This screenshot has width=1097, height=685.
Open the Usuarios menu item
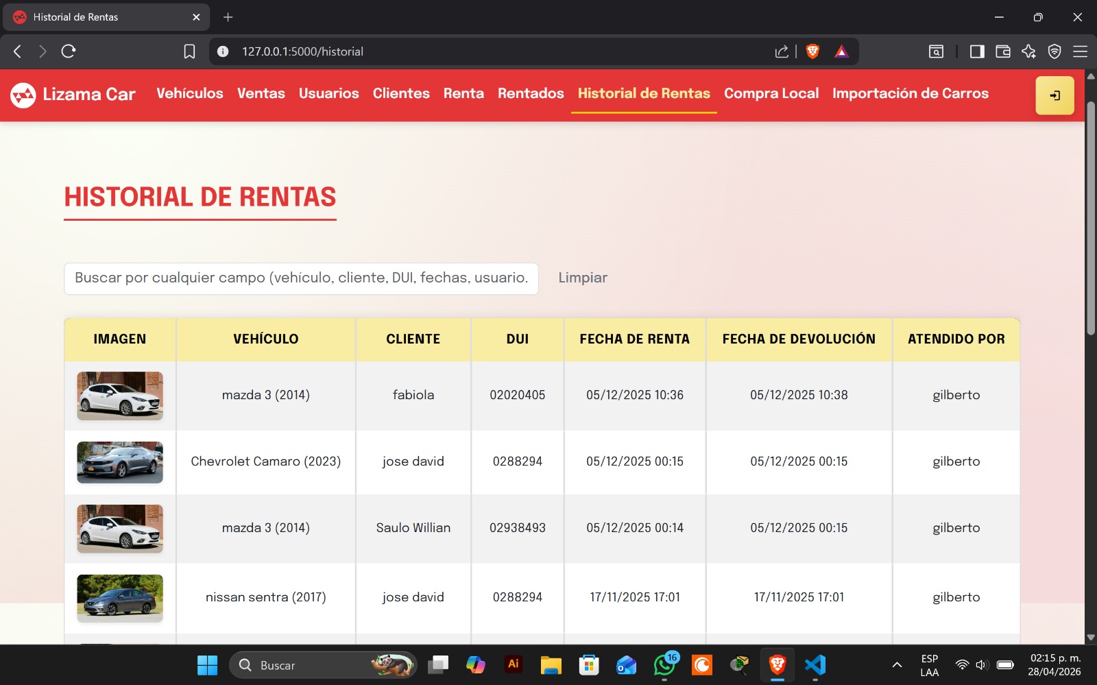[329, 93]
